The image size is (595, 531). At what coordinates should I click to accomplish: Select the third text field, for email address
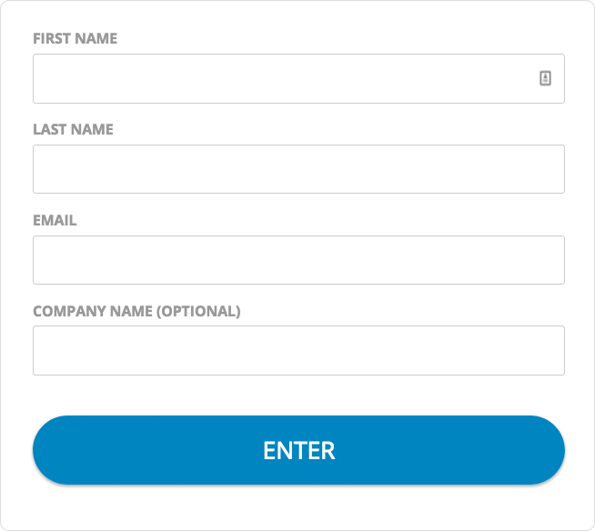tap(298, 260)
